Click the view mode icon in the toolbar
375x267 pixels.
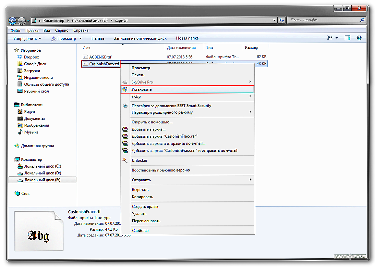coord(330,38)
